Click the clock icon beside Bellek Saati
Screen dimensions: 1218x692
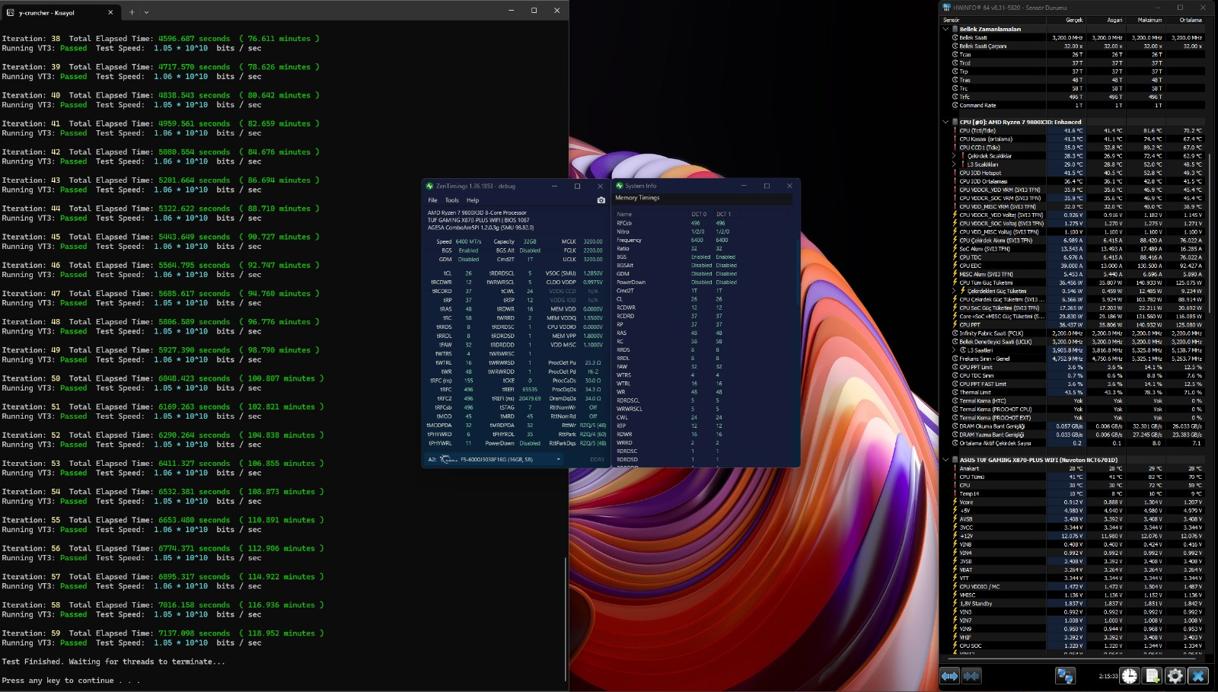(x=955, y=37)
